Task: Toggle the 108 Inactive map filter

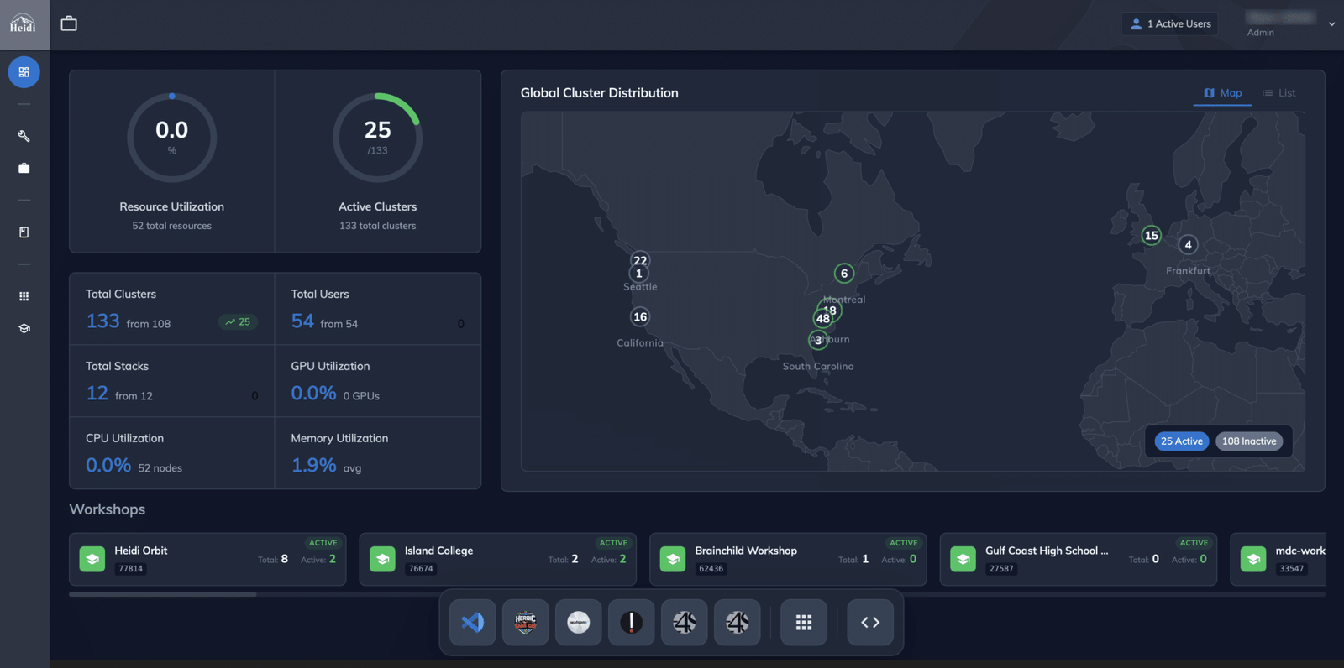Action: click(1248, 441)
